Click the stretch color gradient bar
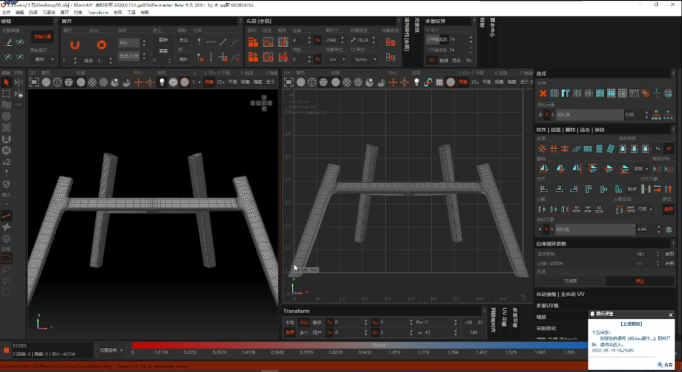This screenshot has width=682, height=372. [x=359, y=345]
